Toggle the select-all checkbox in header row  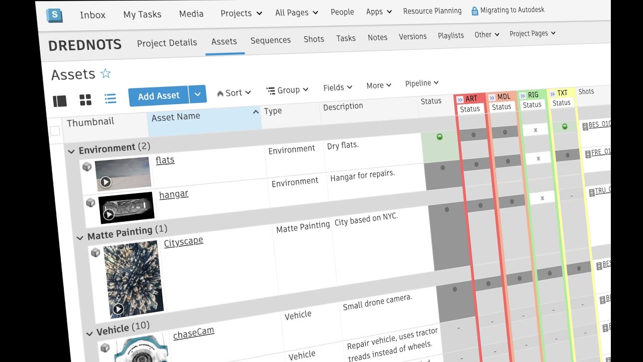(55, 131)
